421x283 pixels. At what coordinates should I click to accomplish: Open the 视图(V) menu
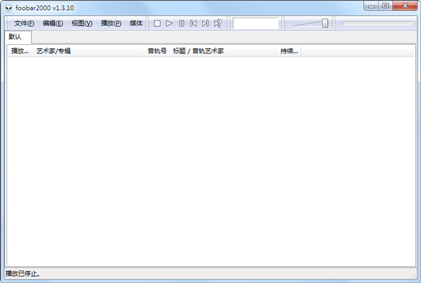(82, 24)
